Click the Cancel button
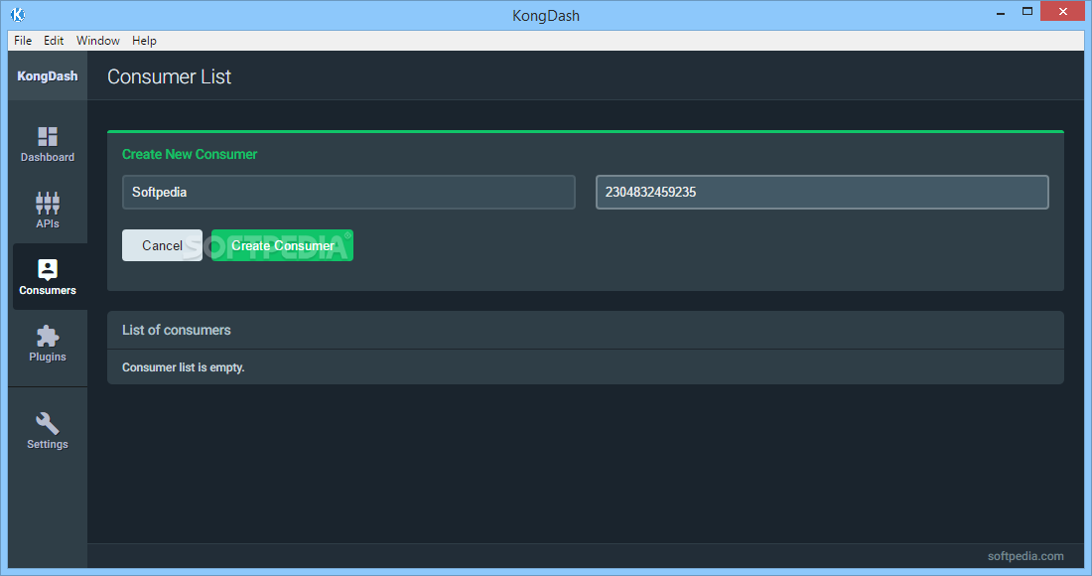The height and width of the screenshot is (576, 1092). click(x=162, y=245)
